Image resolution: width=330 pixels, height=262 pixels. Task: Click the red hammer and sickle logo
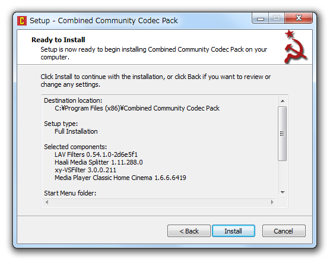point(295,47)
